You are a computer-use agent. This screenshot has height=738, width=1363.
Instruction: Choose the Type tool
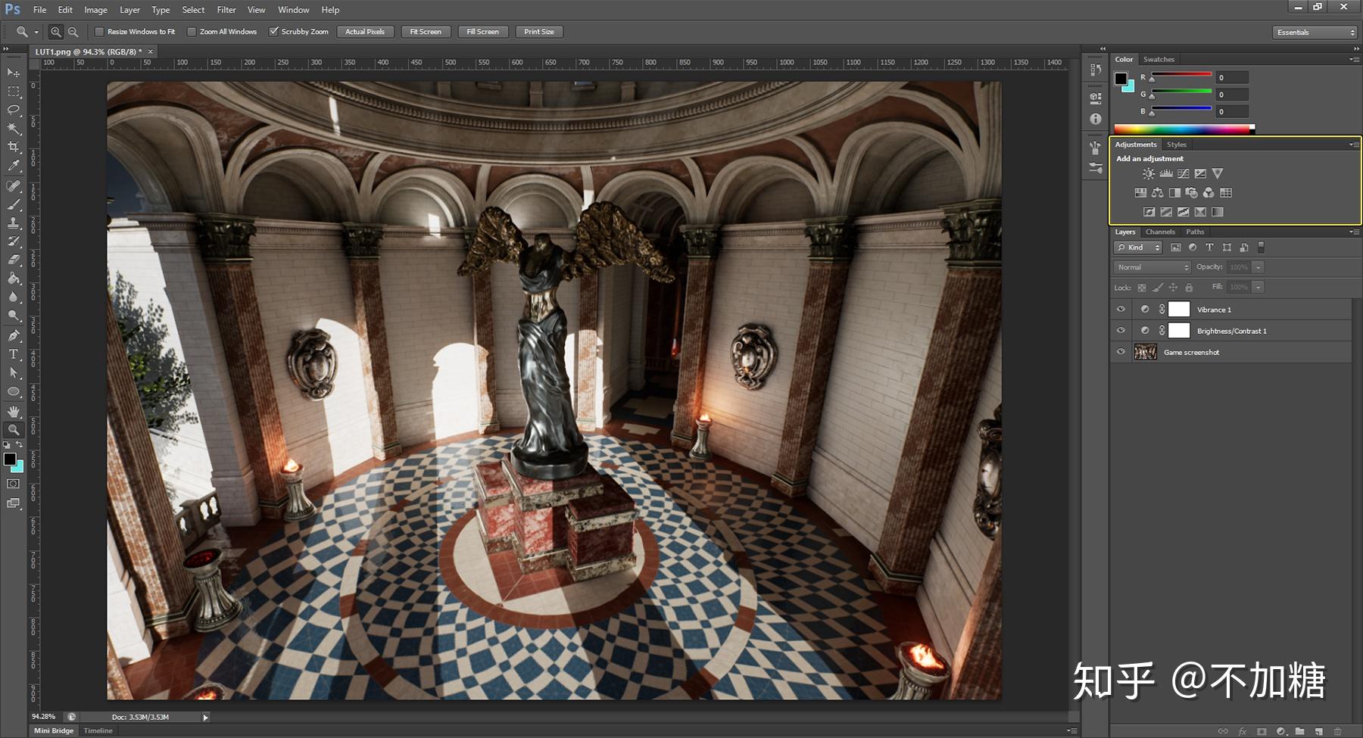(x=13, y=353)
